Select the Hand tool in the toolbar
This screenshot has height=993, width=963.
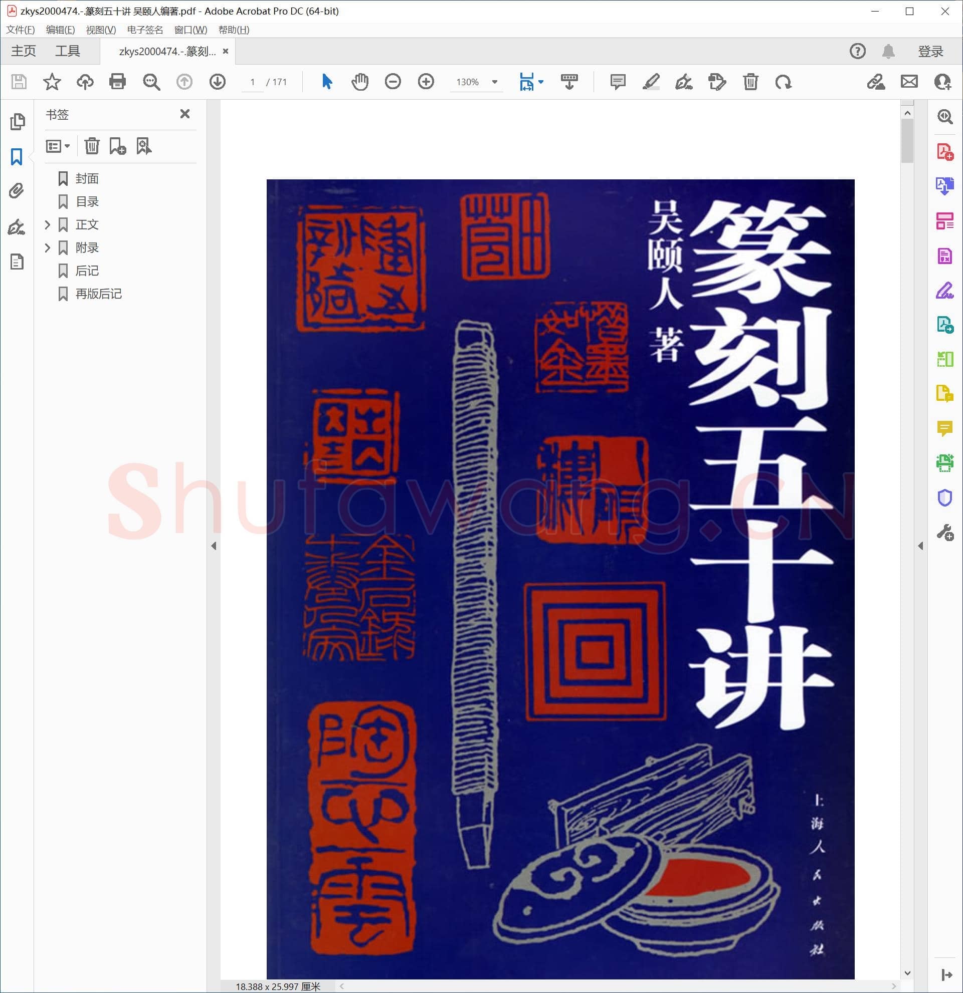[360, 82]
